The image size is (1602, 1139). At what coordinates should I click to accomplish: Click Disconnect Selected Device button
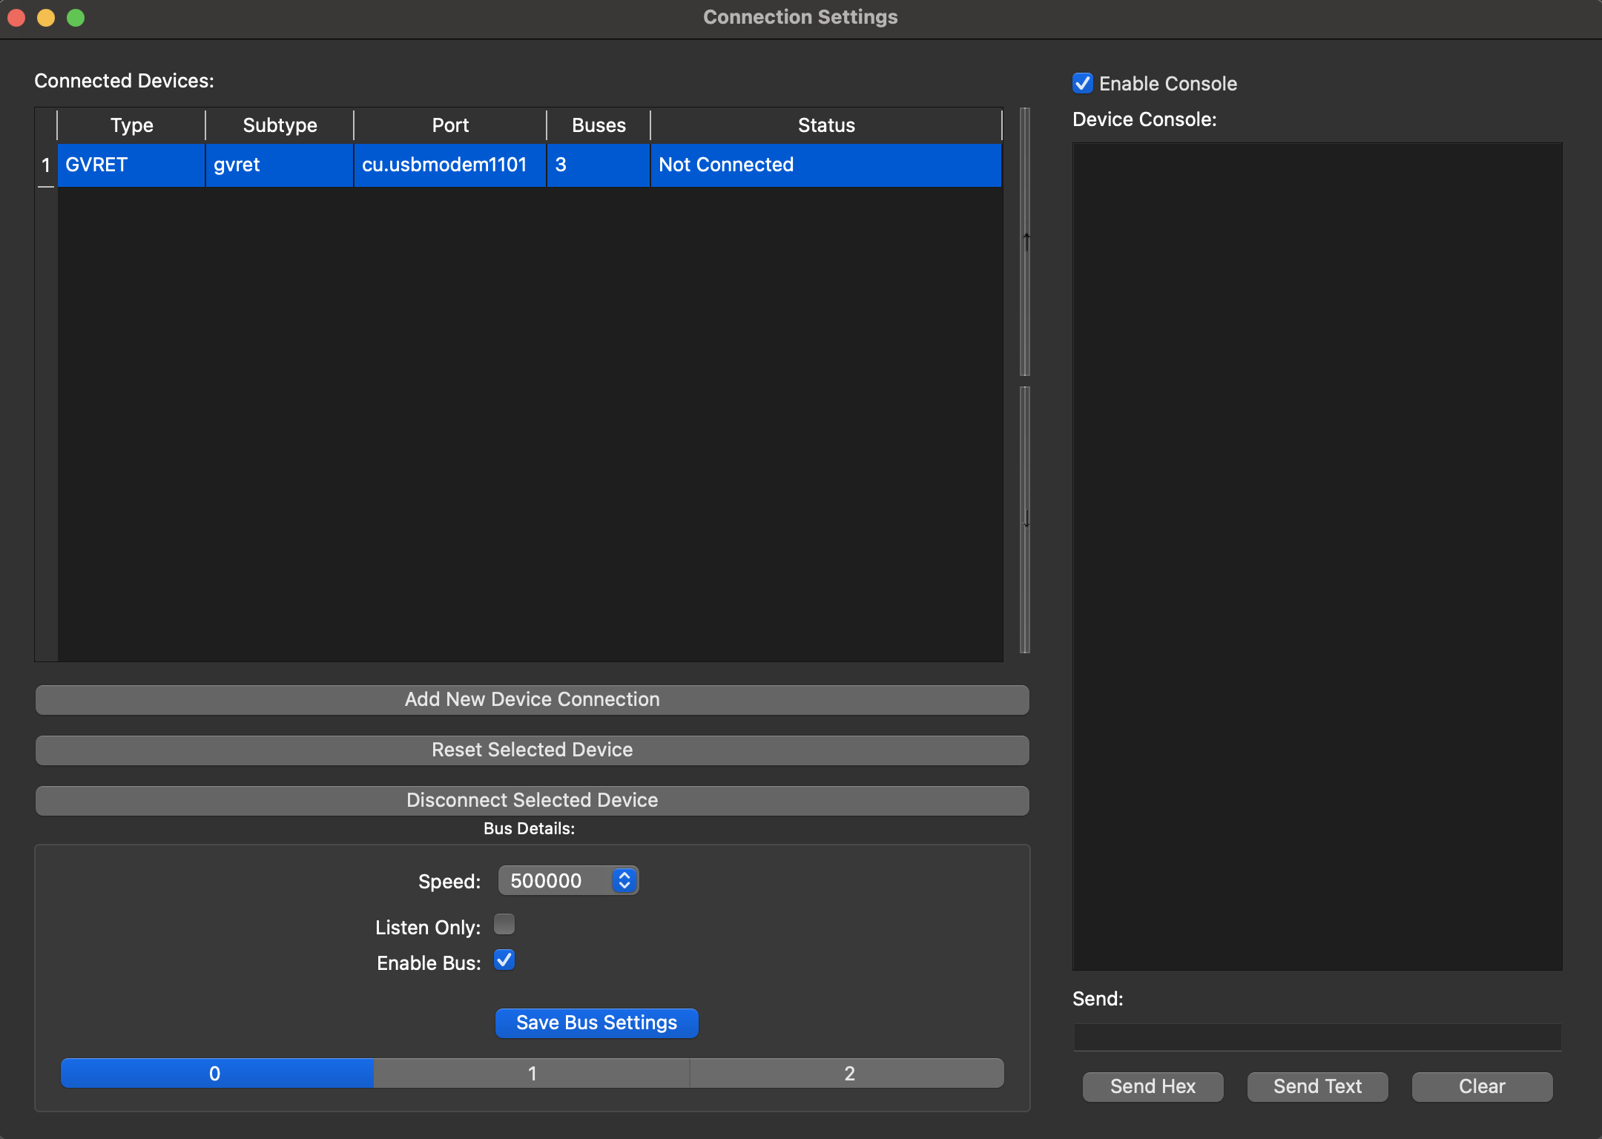coord(532,800)
